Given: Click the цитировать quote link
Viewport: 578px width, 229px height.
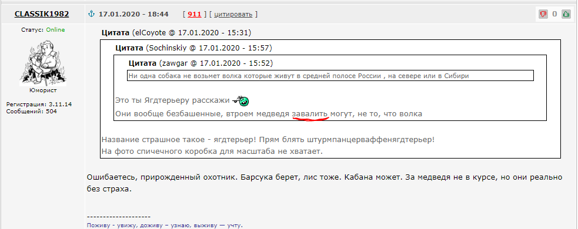Looking at the screenshot, I should (233, 14).
